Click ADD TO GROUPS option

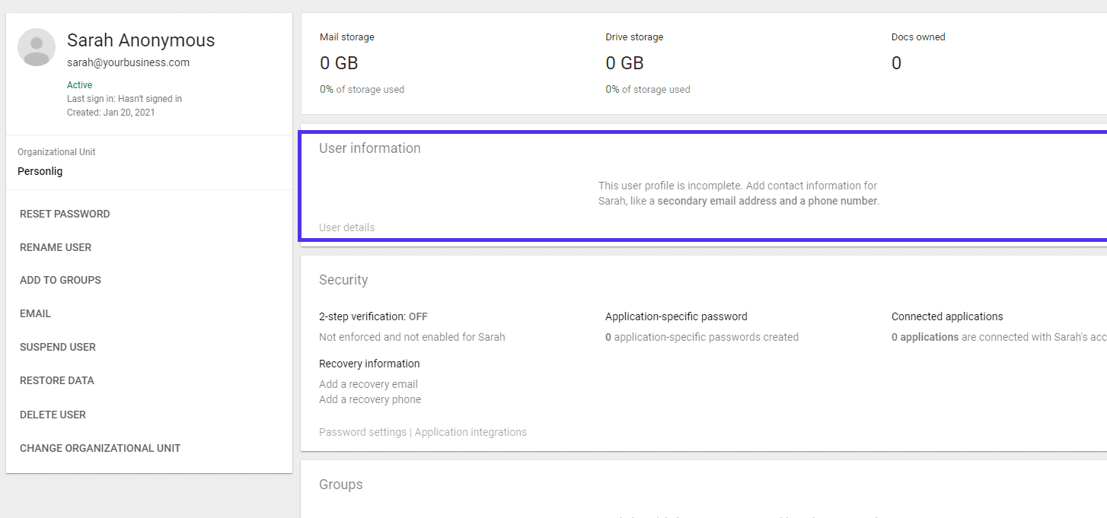coord(60,280)
